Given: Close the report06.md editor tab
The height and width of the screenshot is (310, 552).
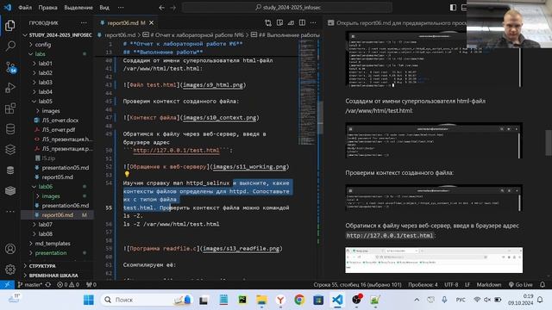Looking at the screenshot, I should coord(152,23).
